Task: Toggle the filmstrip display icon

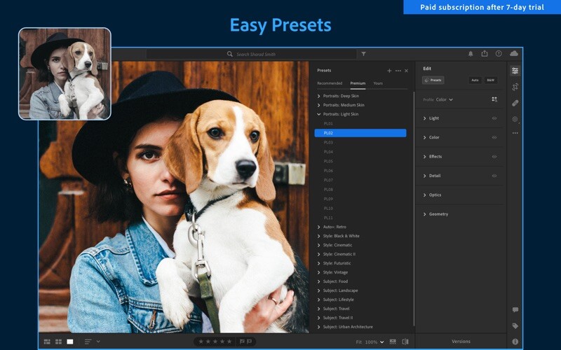Action: click(393, 342)
